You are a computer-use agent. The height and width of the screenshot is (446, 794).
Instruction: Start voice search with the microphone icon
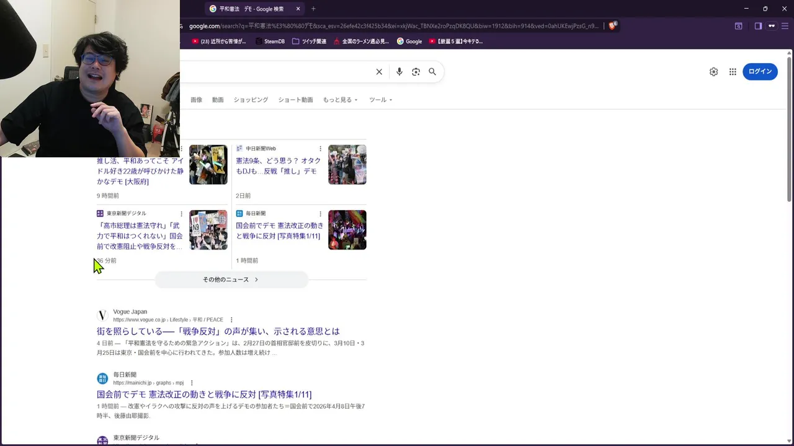[399, 72]
